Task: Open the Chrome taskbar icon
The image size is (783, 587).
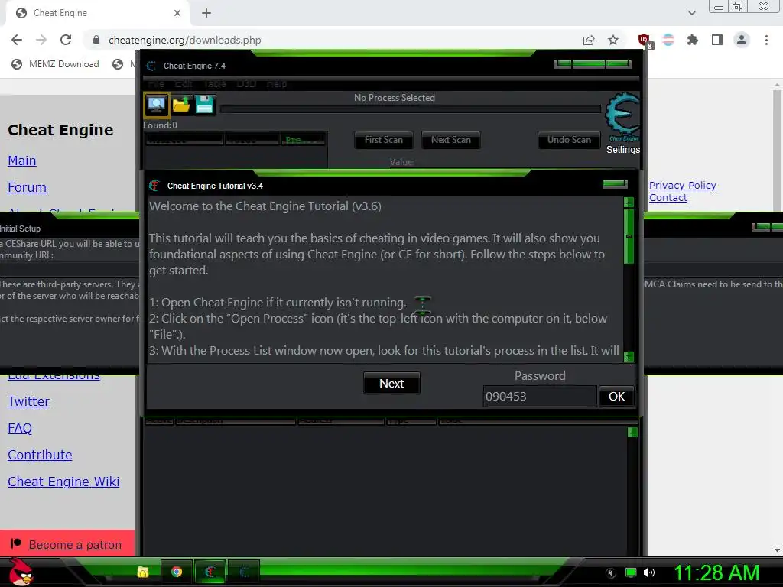Action: click(177, 572)
